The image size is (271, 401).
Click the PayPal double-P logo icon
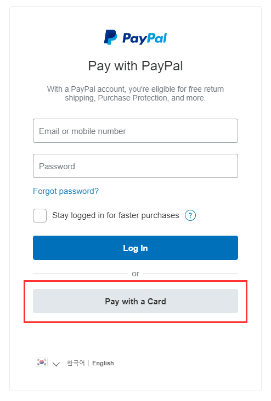111,37
